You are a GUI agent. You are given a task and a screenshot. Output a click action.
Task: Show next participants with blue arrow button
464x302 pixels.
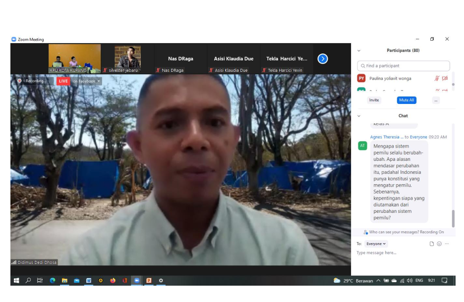(x=323, y=59)
